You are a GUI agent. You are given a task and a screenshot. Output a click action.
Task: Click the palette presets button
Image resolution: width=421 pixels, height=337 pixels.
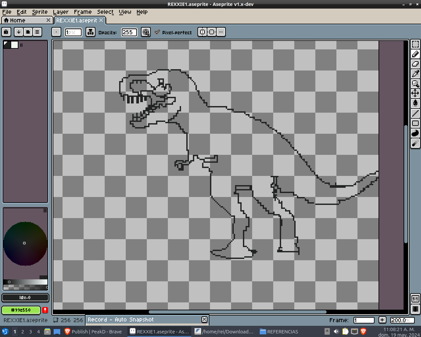28,32
